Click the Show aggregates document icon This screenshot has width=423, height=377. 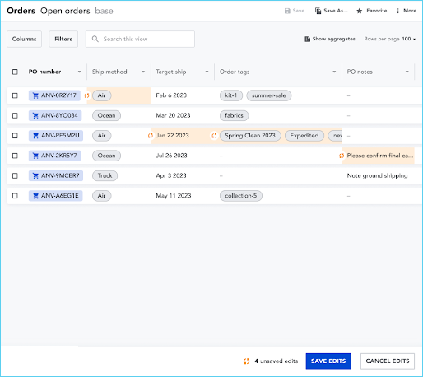[307, 39]
